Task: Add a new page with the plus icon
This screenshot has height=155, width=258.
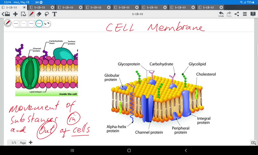Action: tap(30, 142)
